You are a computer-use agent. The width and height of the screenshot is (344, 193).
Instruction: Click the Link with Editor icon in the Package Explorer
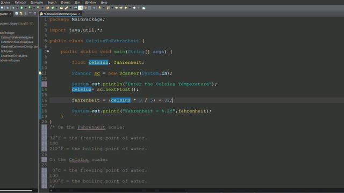[21, 13]
